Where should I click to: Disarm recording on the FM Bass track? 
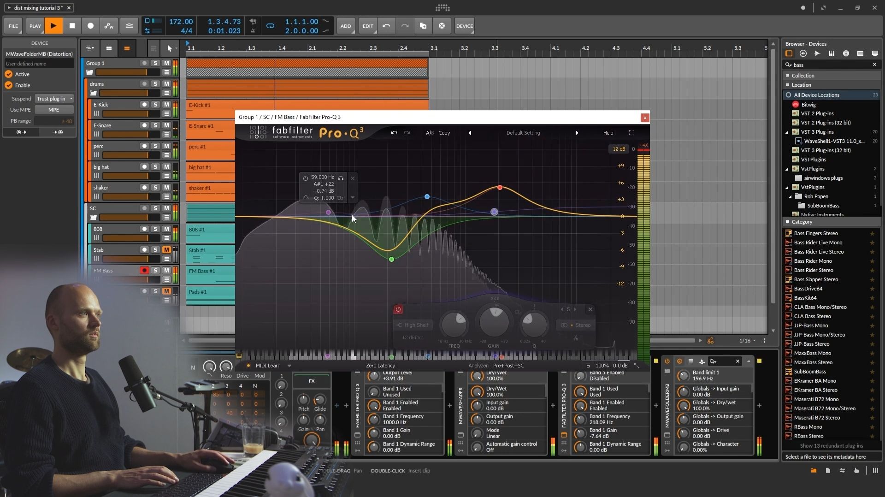coord(144,271)
